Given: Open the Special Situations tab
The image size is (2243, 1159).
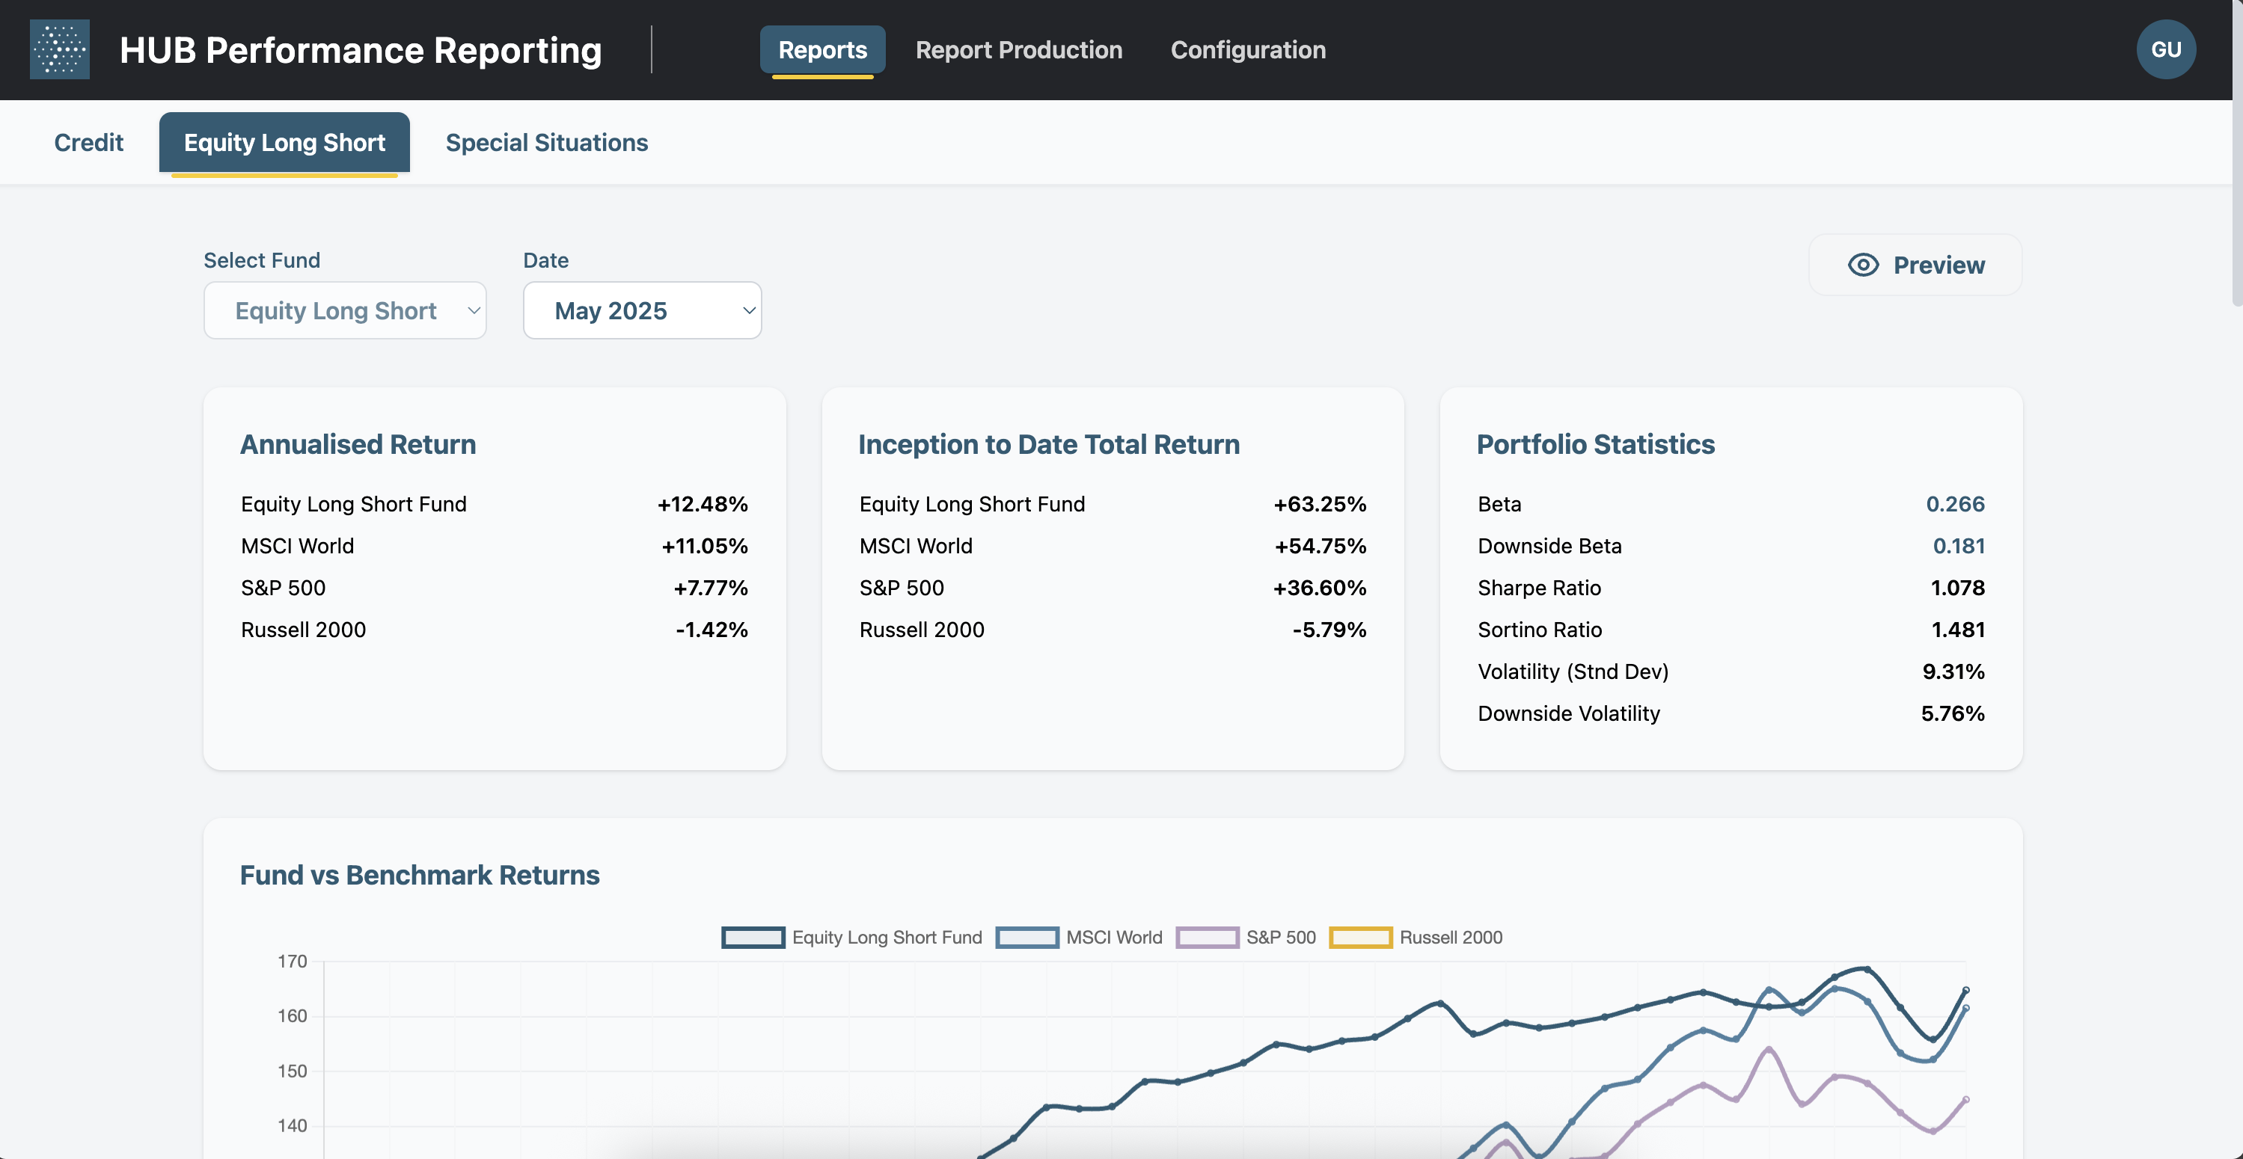Looking at the screenshot, I should 547,143.
